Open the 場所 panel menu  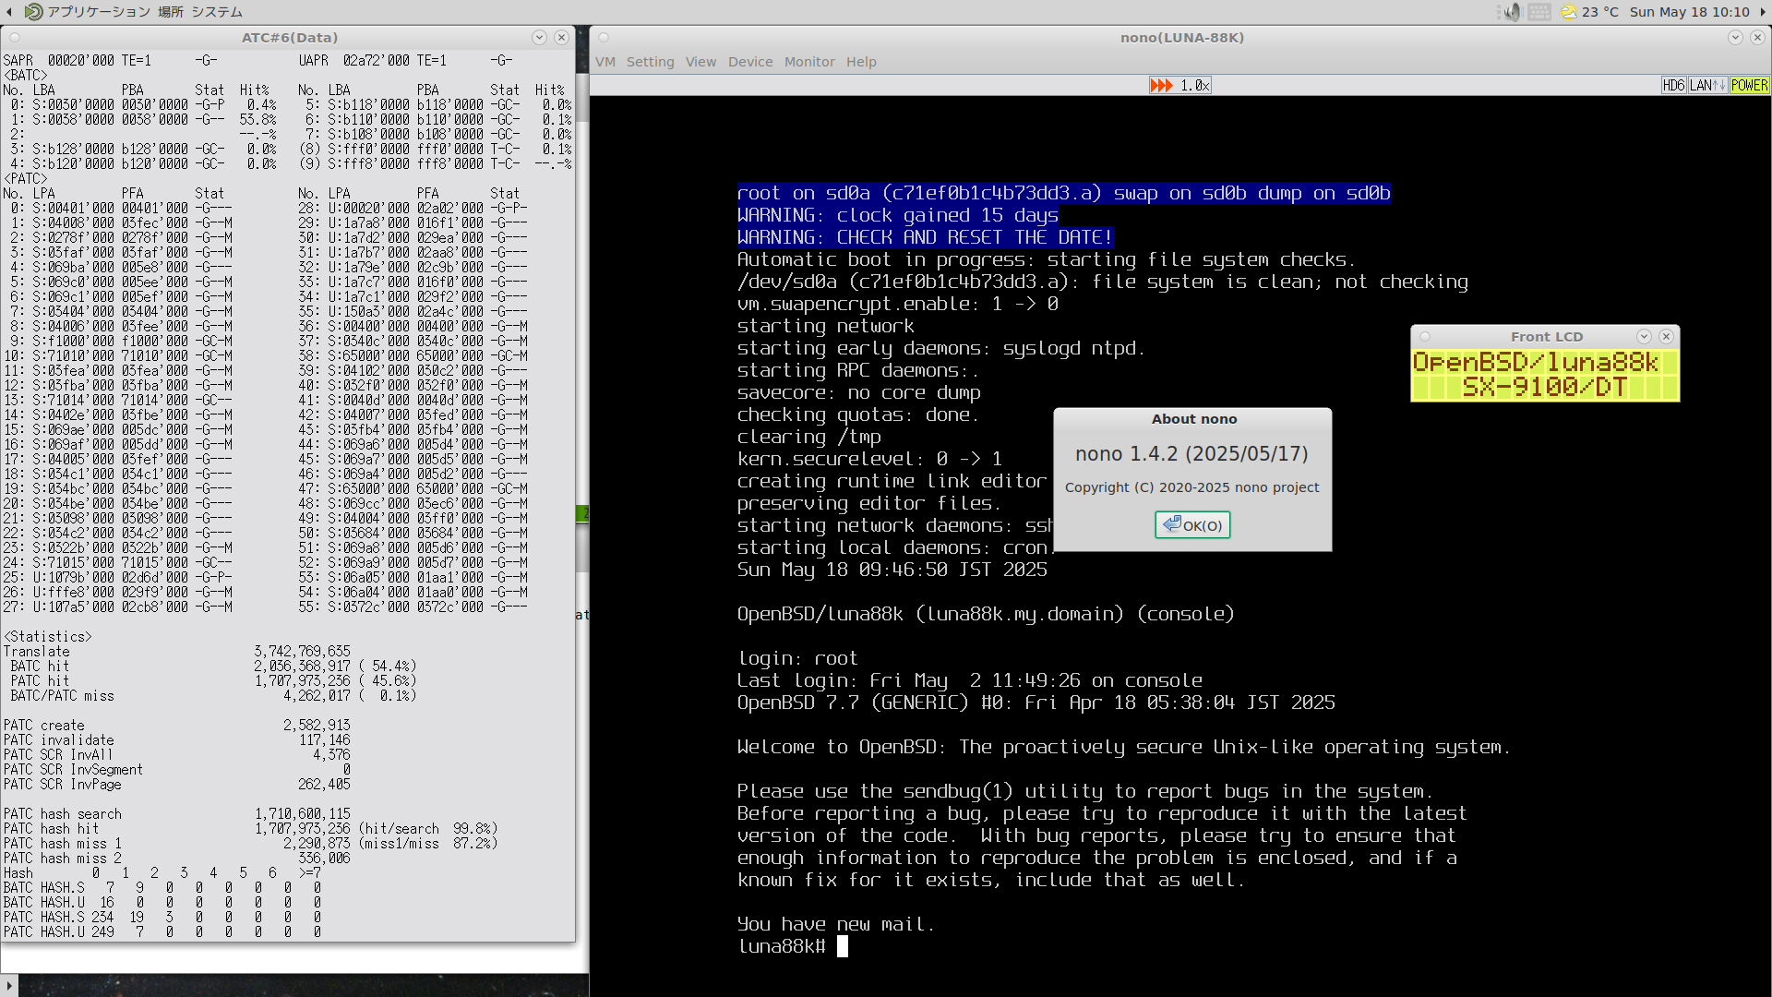pos(171,12)
